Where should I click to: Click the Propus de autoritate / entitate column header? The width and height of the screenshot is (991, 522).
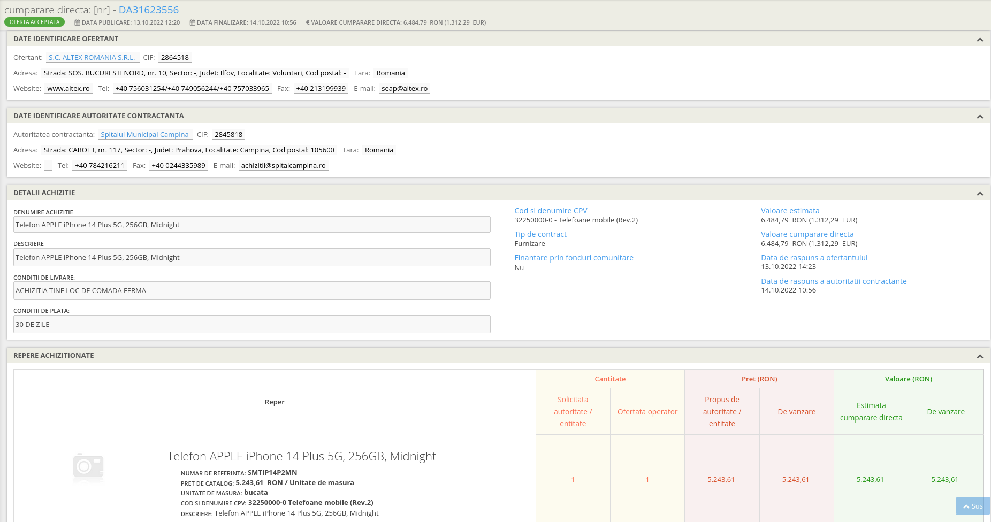coord(722,412)
